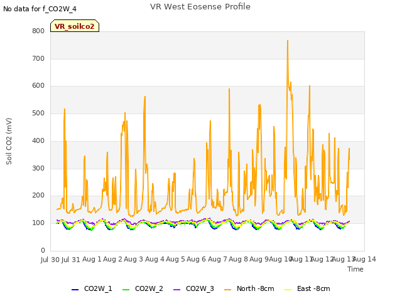Click the 400 y-axis tick label
Viewport: 402px width, 301px height.
(x=38, y=140)
